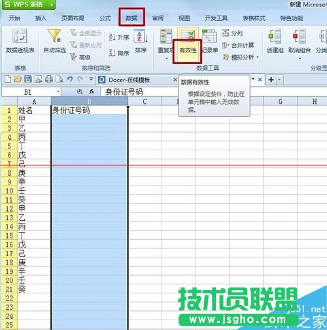Switch to the 视图 tab
Image resolution: width=327 pixels, height=330 pixels.
tap(184, 18)
